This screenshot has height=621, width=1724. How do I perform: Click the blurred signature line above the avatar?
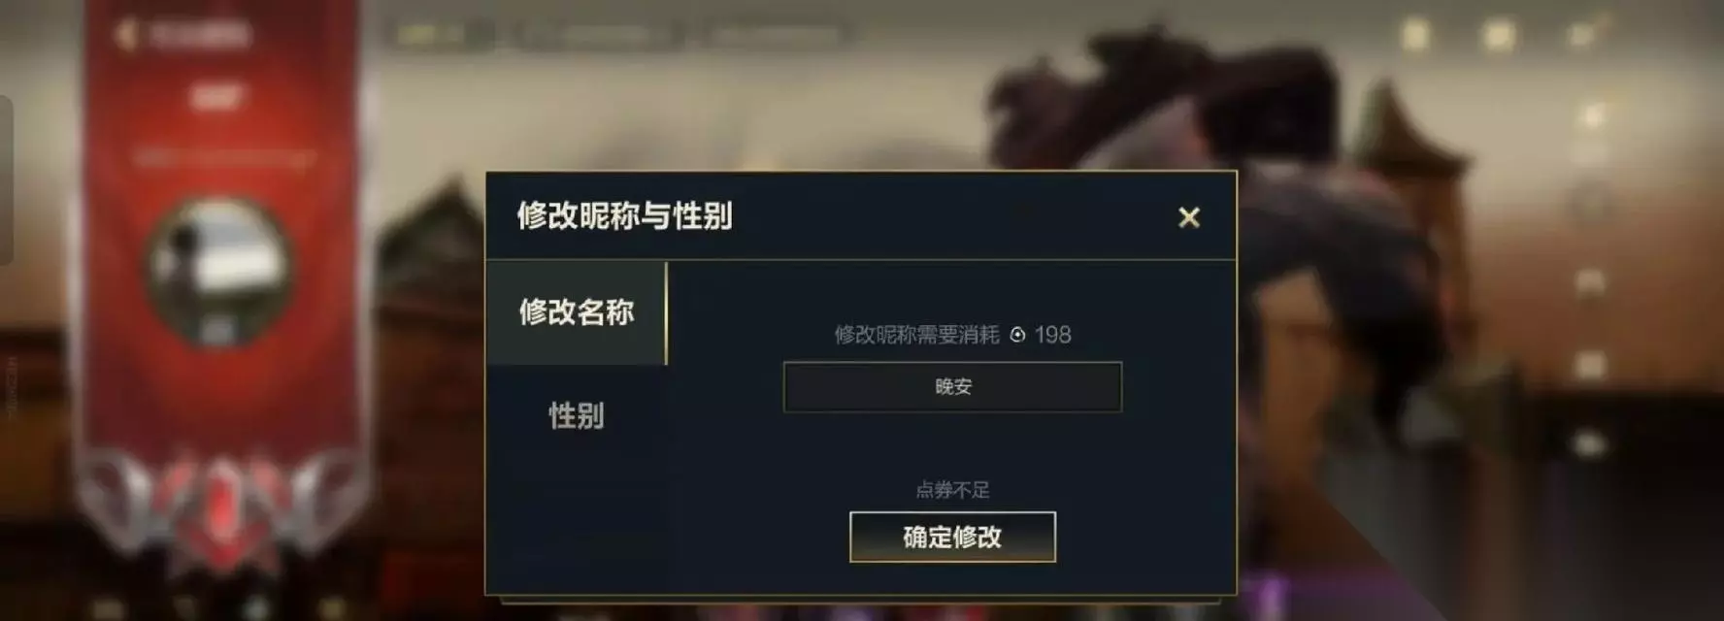click(223, 155)
